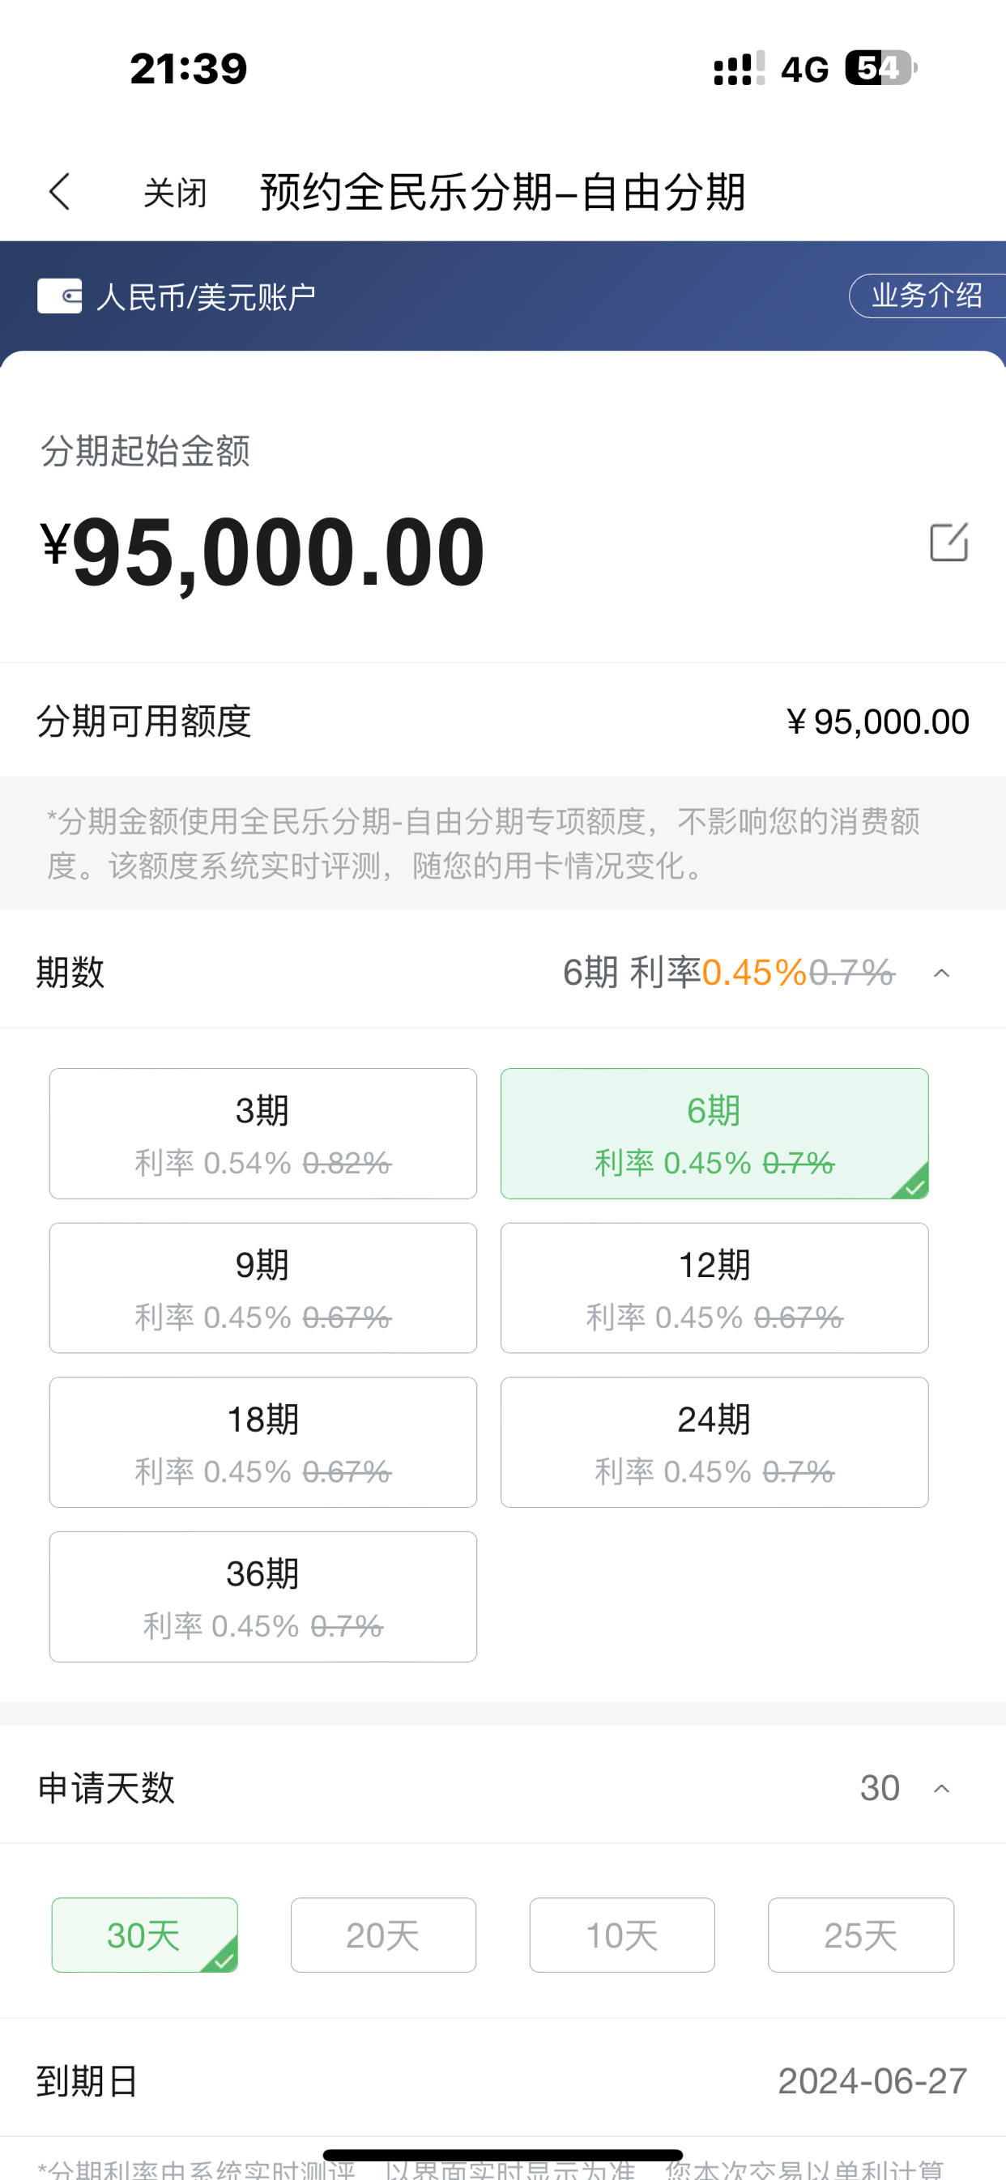
Task: Tap the back arrow icon
Action: 59,192
